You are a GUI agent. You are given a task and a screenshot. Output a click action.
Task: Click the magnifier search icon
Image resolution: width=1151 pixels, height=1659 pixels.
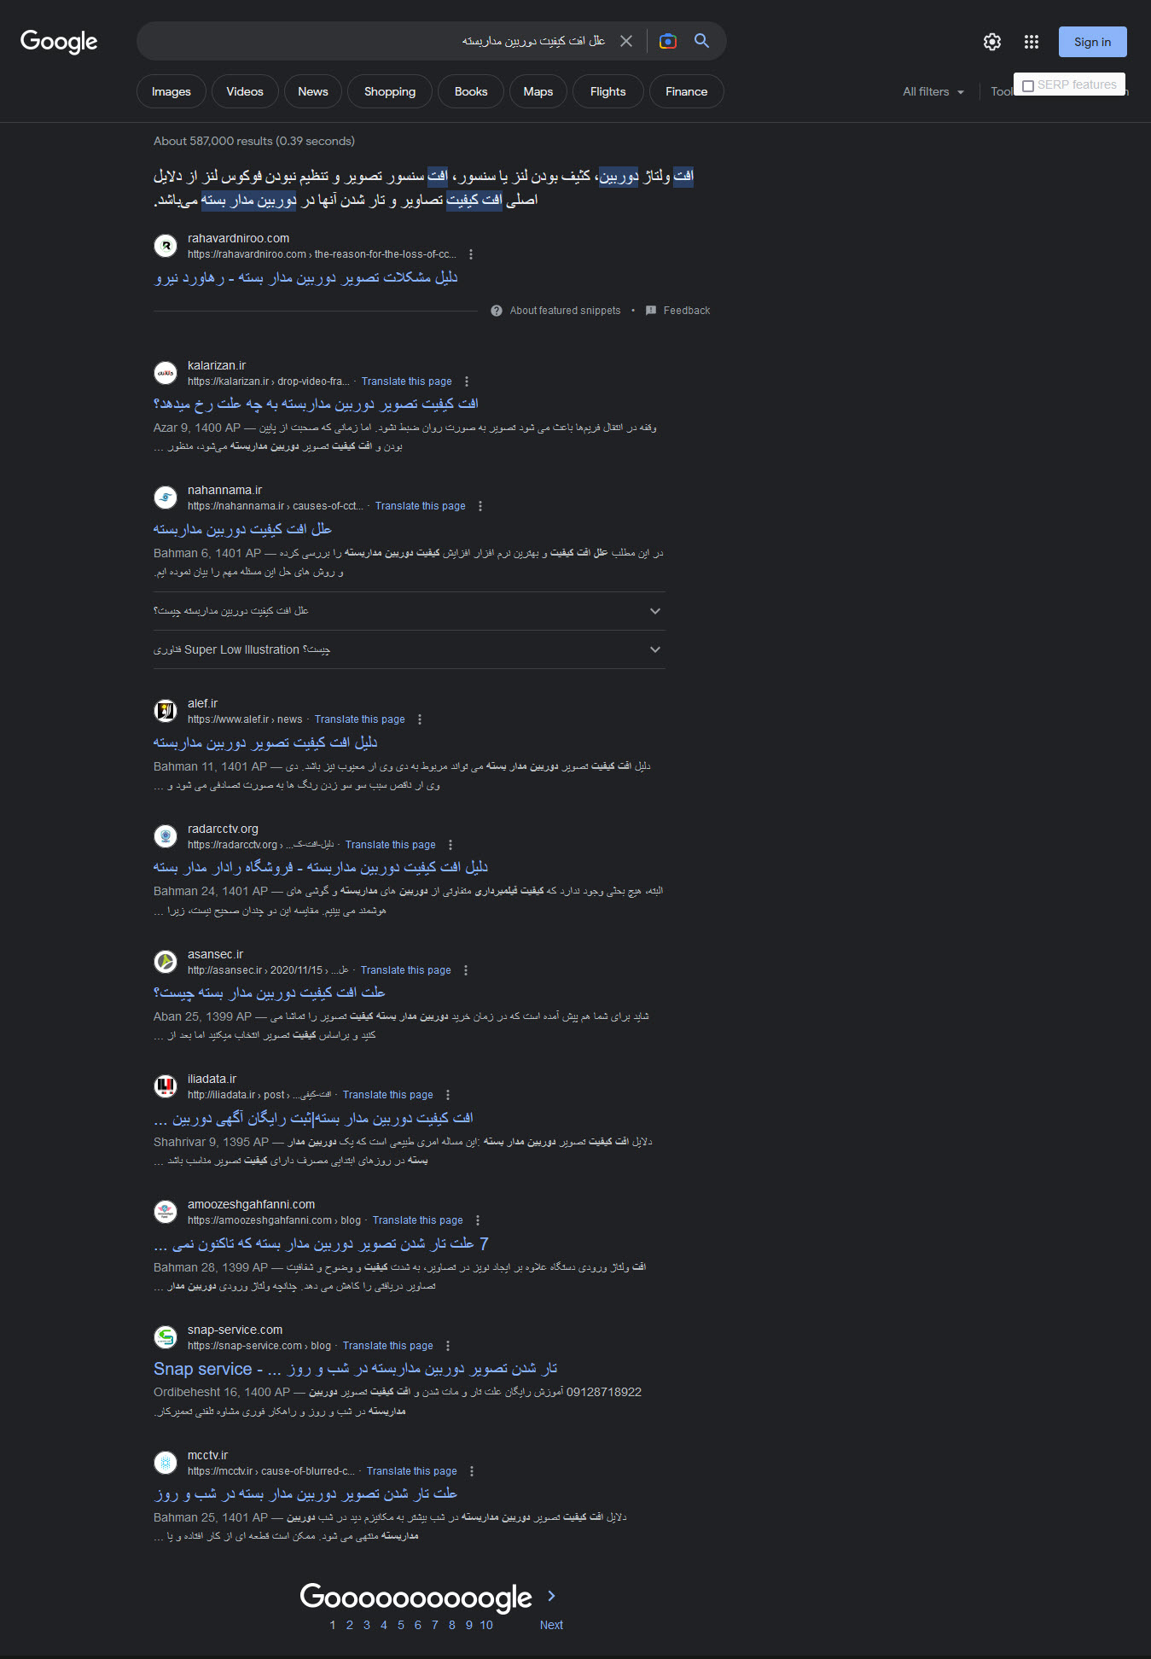[701, 41]
